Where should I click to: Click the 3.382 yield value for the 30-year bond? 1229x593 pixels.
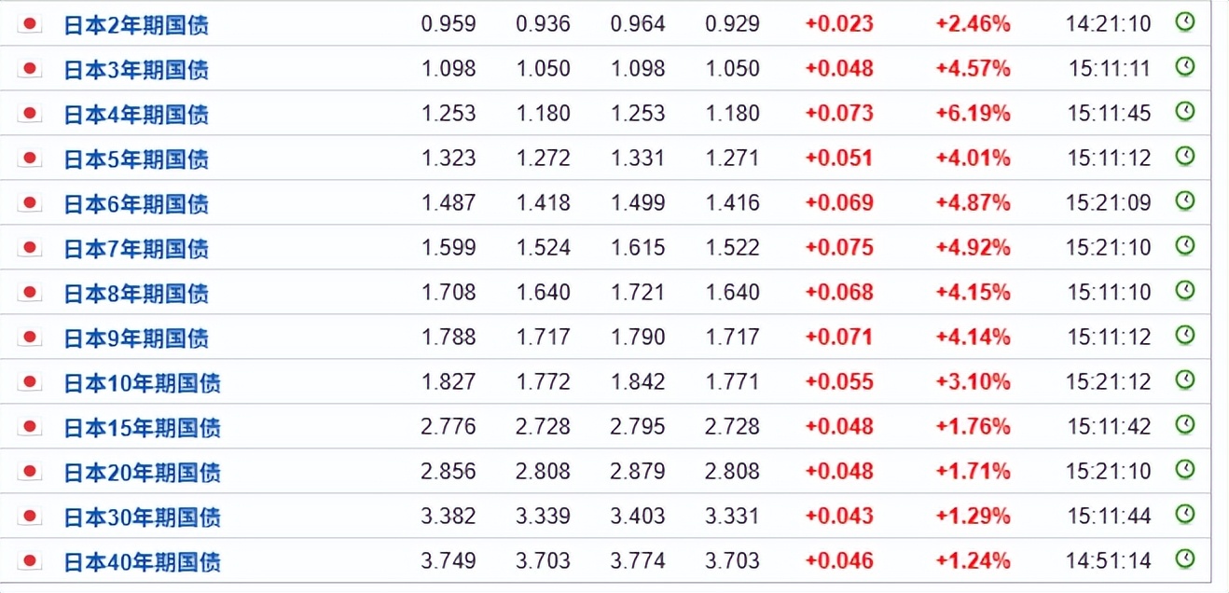coord(448,517)
